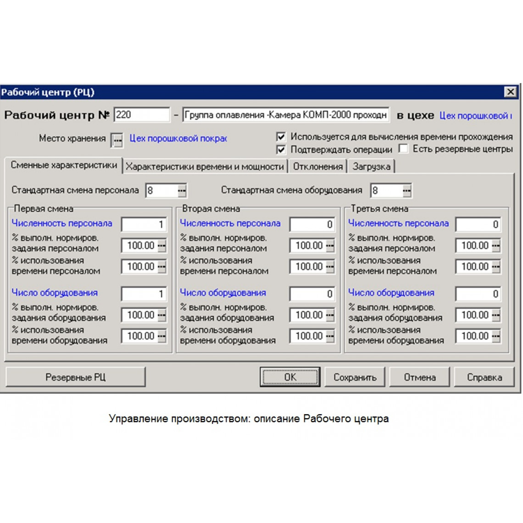Image resolution: width=523 pixels, height=523 pixels.
Task: Open ellipsis for % использования времени оборудования, Первая смена
Action: [162, 336]
